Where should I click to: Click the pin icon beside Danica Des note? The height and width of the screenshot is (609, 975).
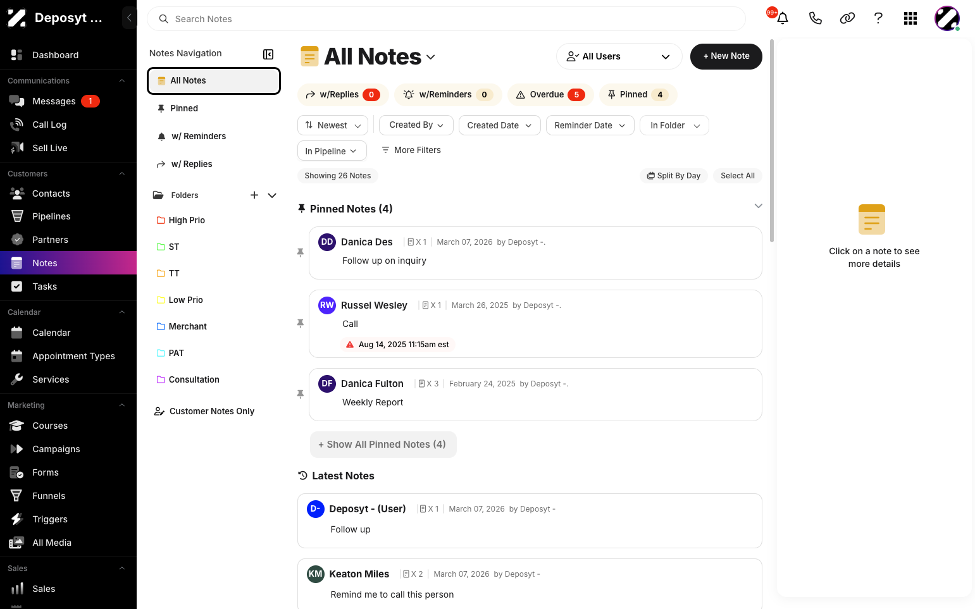tap(301, 252)
